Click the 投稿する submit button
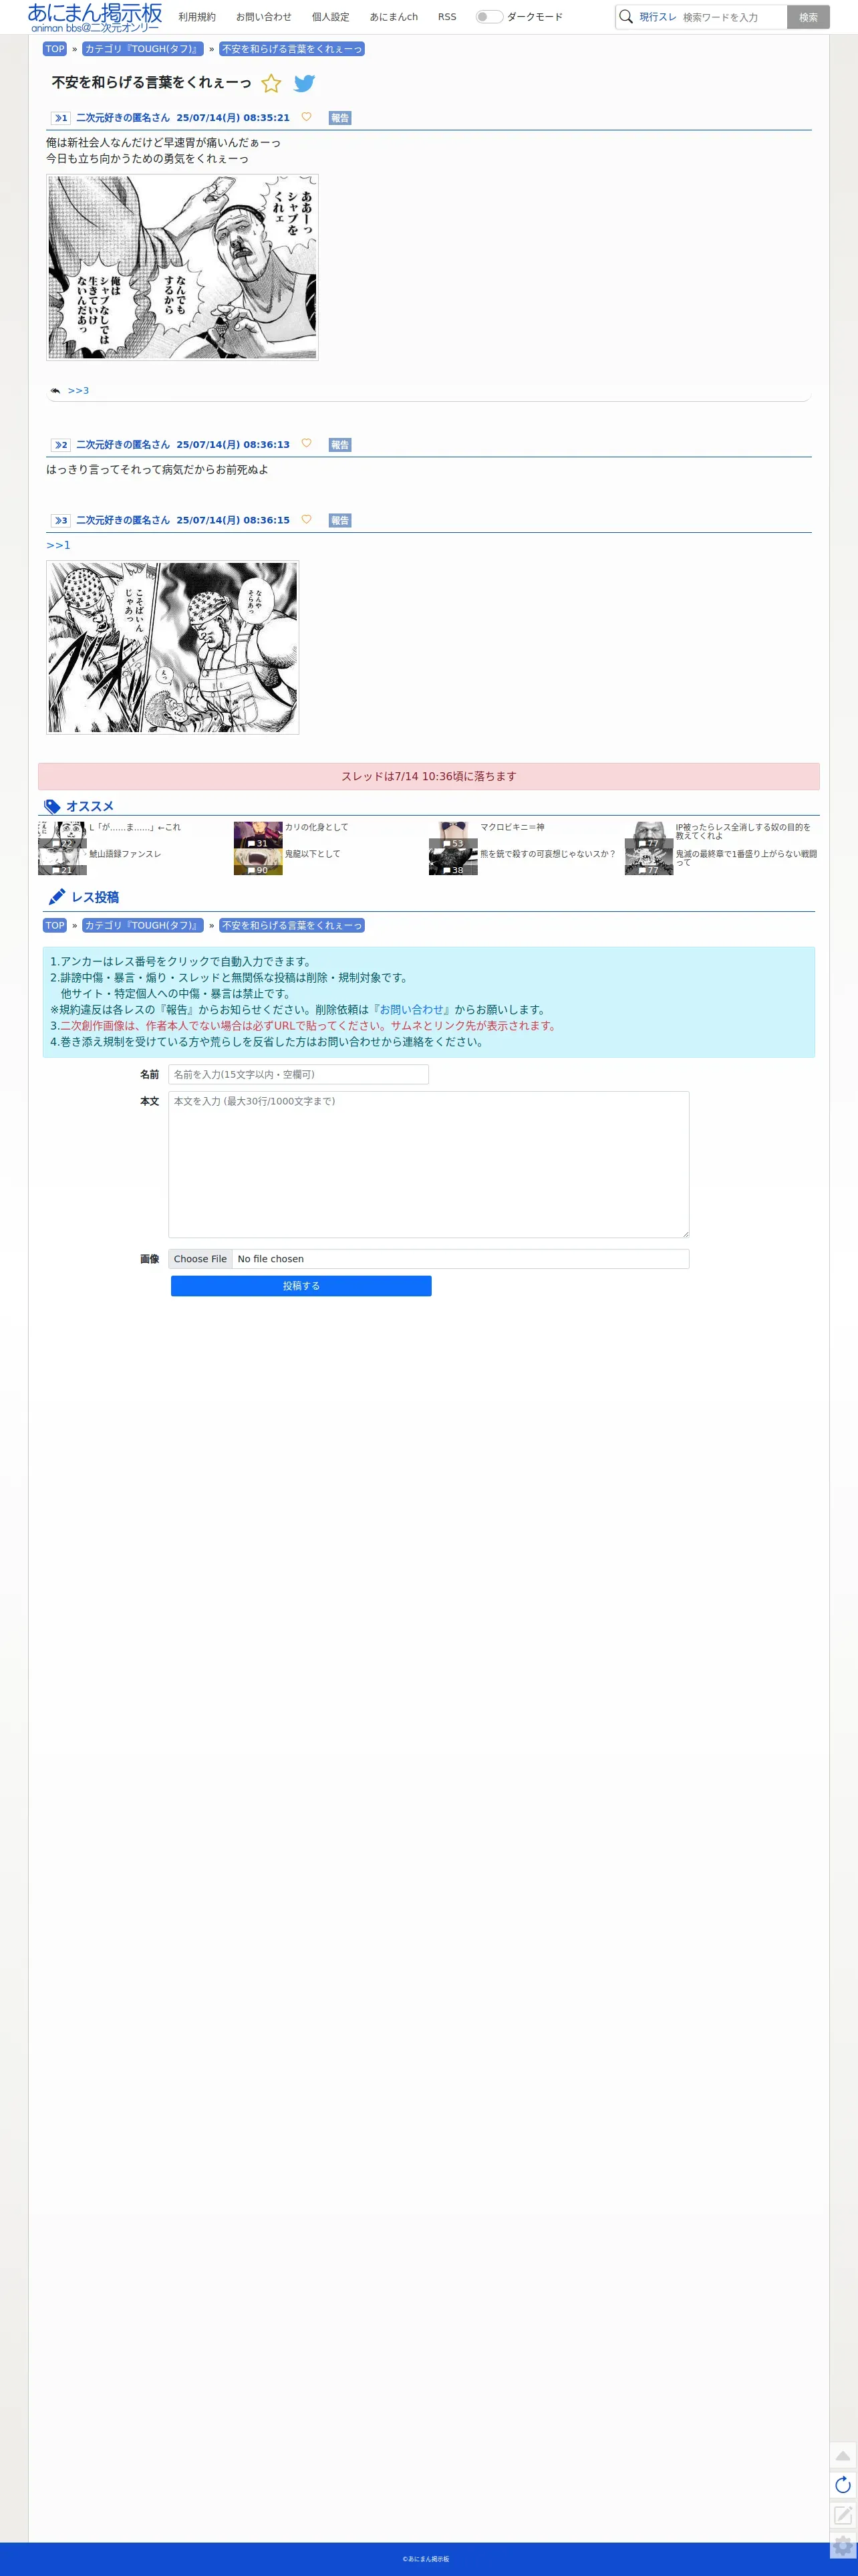 [x=301, y=1286]
